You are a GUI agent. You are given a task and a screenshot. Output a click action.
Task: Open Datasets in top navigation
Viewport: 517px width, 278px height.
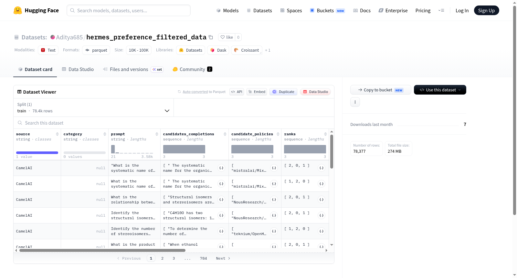pos(259,10)
